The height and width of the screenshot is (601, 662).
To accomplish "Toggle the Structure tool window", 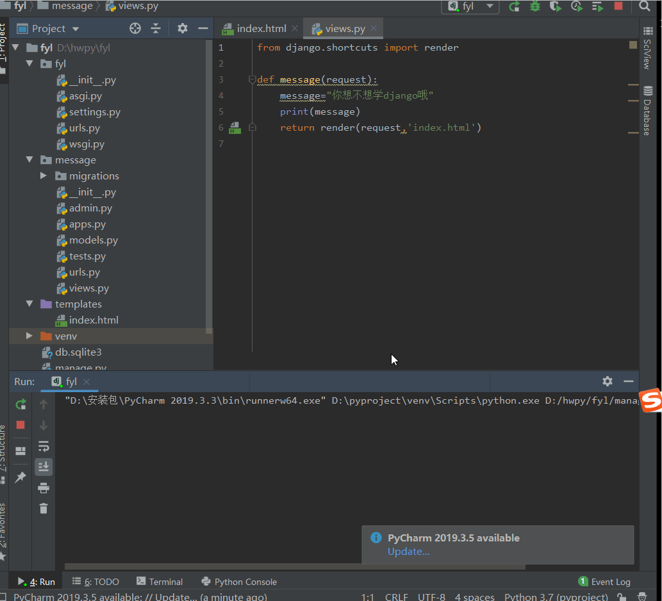I will [x=3, y=454].
